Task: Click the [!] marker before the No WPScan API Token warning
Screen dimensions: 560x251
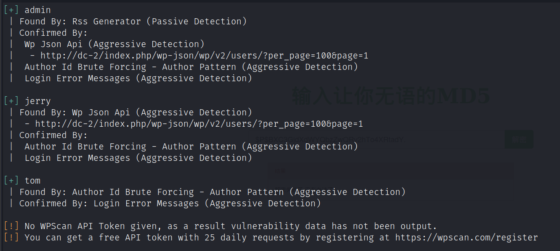Action: coord(11,226)
